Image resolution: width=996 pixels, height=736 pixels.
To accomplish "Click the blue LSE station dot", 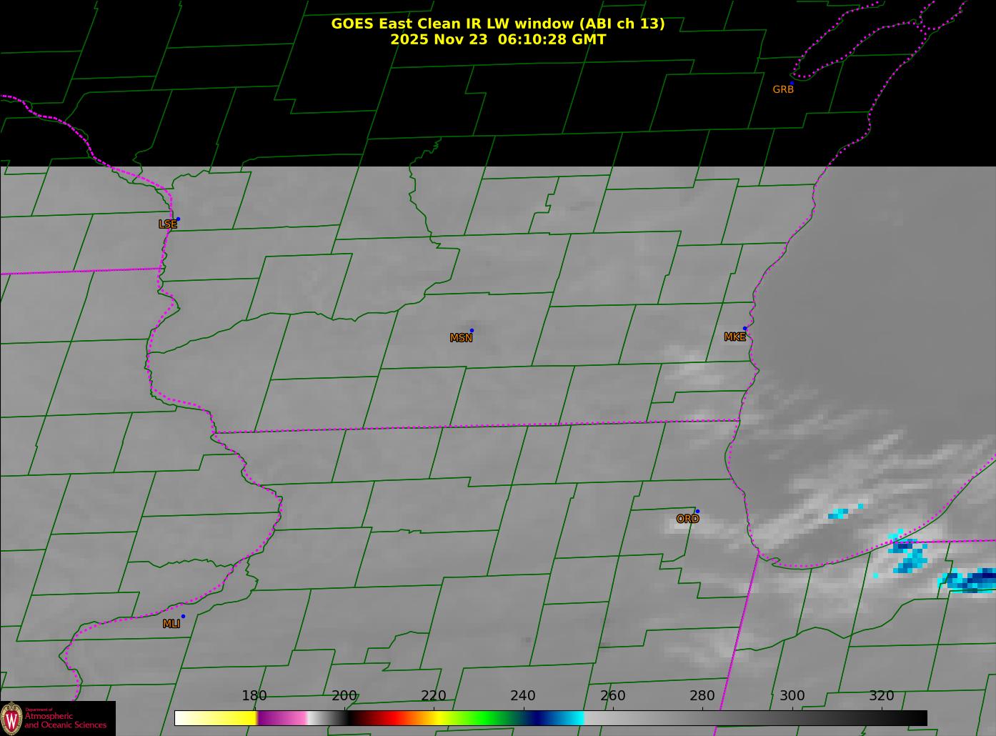I will (178, 219).
